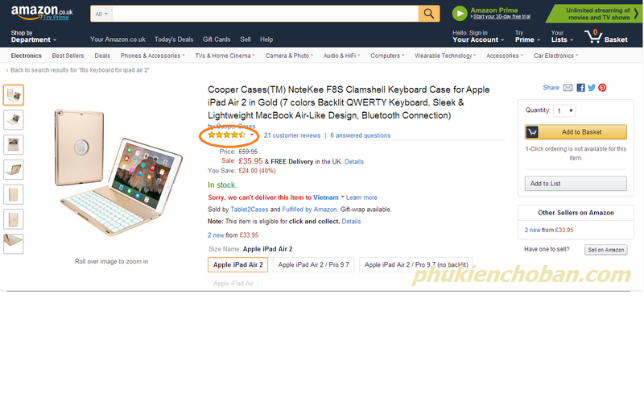The height and width of the screenshot is (403, 644).
Task: Open the Today's Deals menu item
Action: point(174,39)
